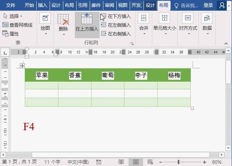Click the vertical scrollbar down arrow

pyautogui.click(x=228, y=148)
